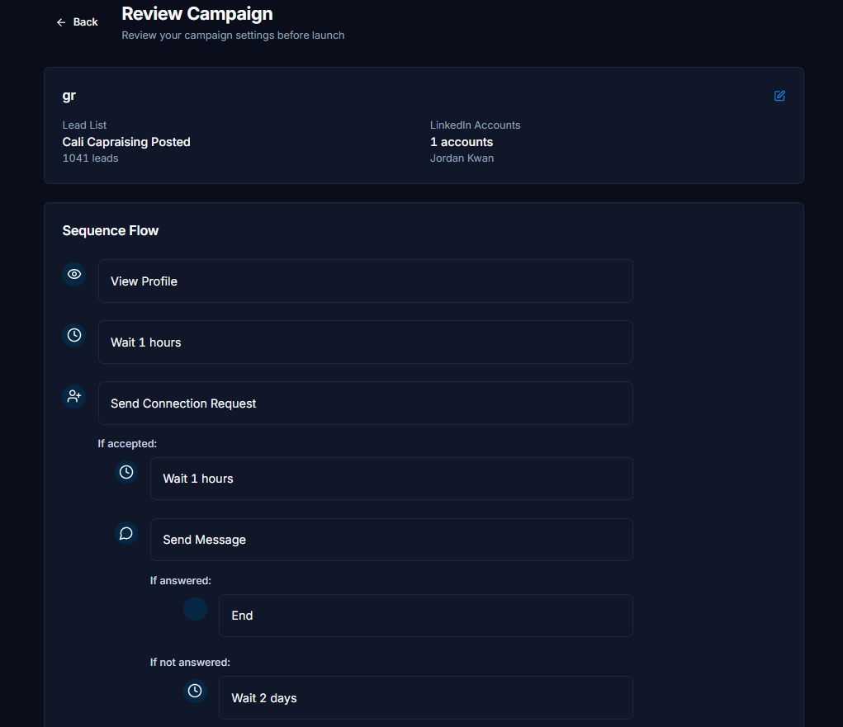The height and width of the screenshot is (727, 843).
Task: Edit campaign details with the pencil icon
Action: coord(779,96)
